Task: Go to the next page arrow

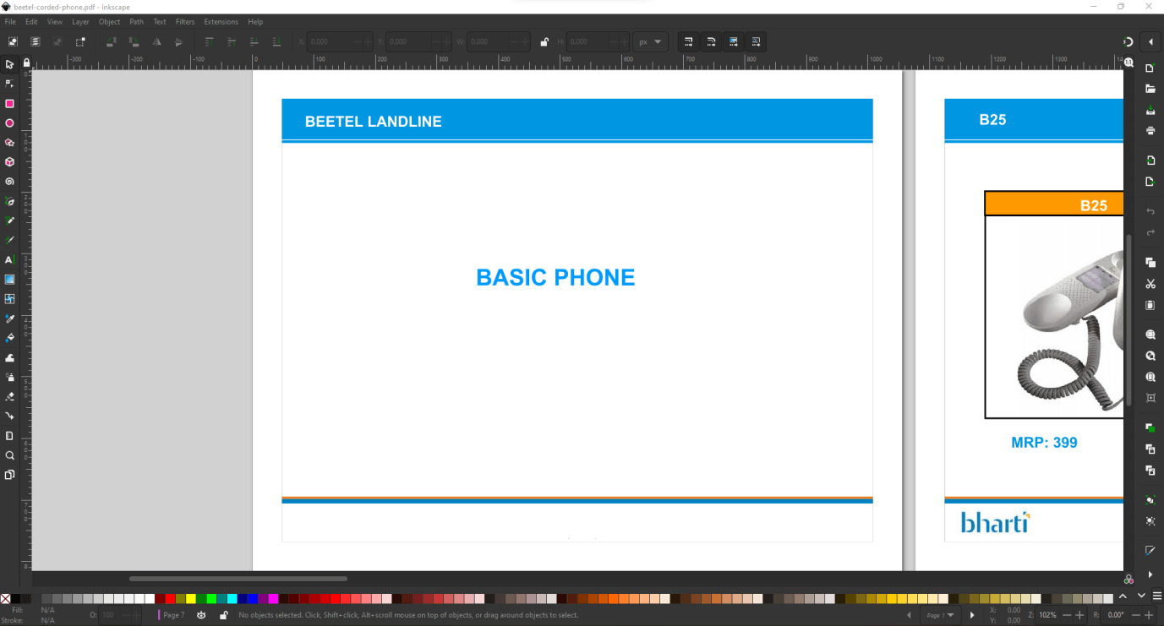Action: pyautogui.click(x=971, y=615)
